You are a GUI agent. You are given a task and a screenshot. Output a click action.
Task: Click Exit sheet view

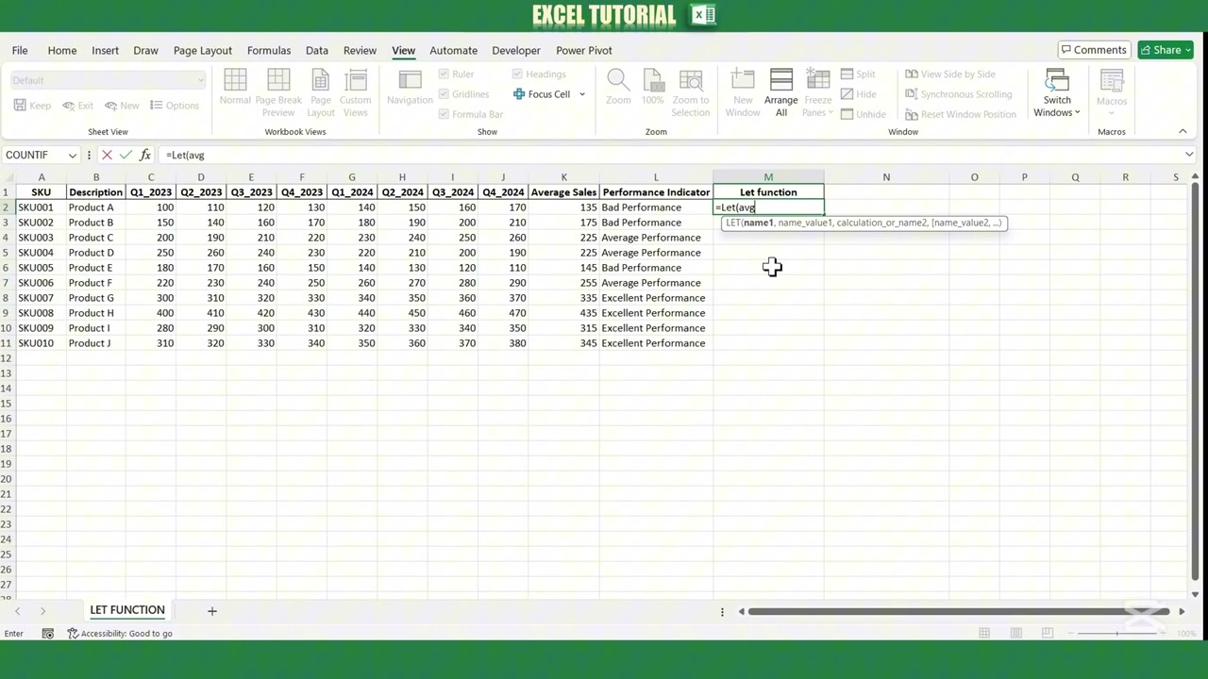click(x=77, y=106)
